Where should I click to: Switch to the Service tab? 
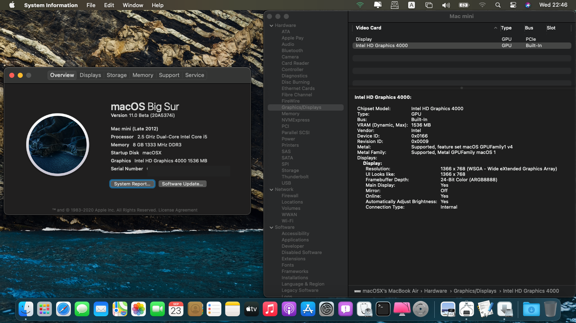(x=195, y=75)
